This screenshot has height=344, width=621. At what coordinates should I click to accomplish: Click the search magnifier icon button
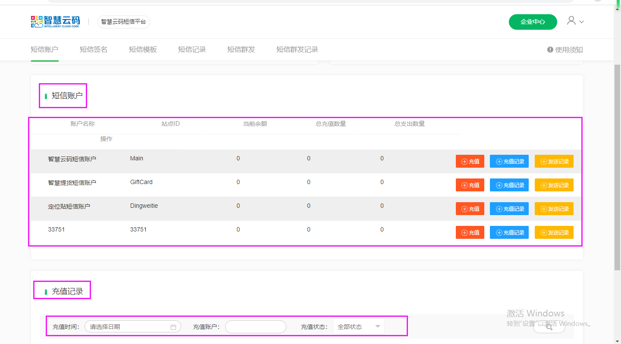[x=549, y=327]
